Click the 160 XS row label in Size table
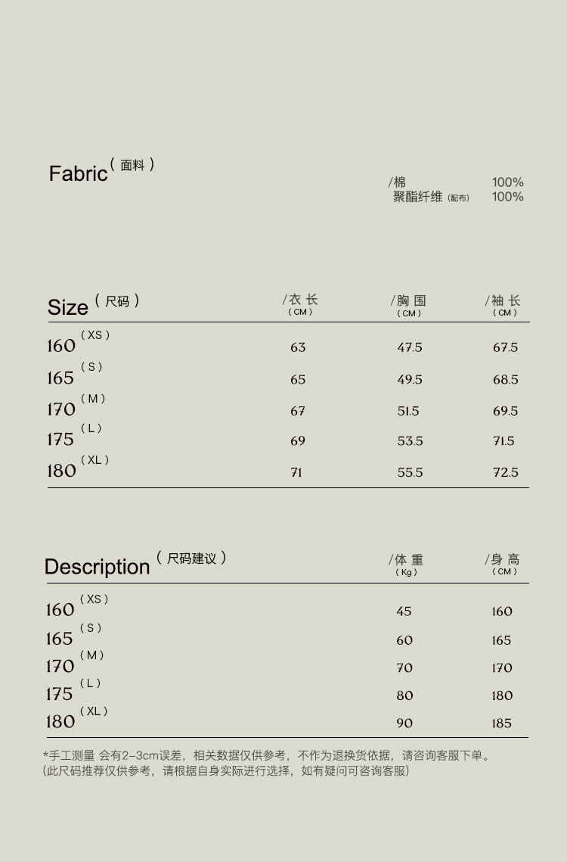This screenshot has width=567, height=862. click(62, 345)
